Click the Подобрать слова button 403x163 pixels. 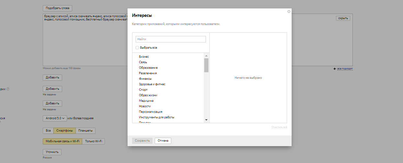[x=57, y=8]
